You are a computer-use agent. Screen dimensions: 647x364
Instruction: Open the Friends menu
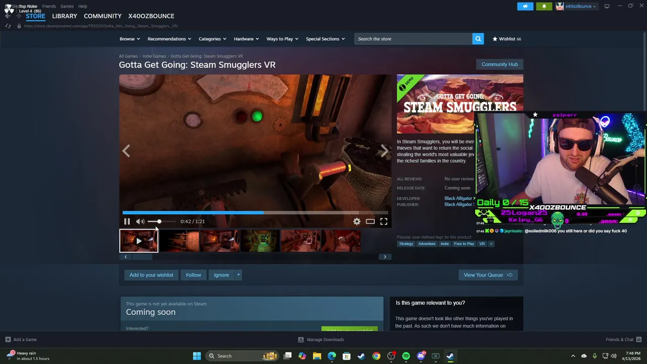[x=49, y=6]
